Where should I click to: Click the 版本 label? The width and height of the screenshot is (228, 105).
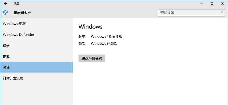(82, 36)
